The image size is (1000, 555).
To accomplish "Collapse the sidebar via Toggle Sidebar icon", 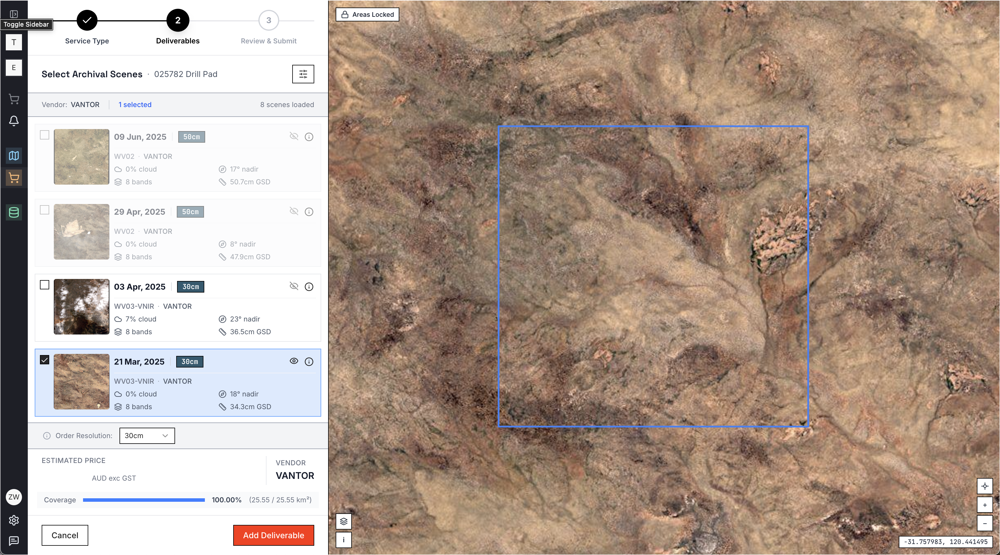I will pos(14,13).
